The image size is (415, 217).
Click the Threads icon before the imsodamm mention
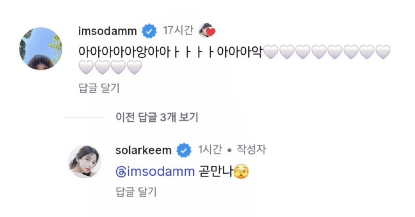click(119, 172)
